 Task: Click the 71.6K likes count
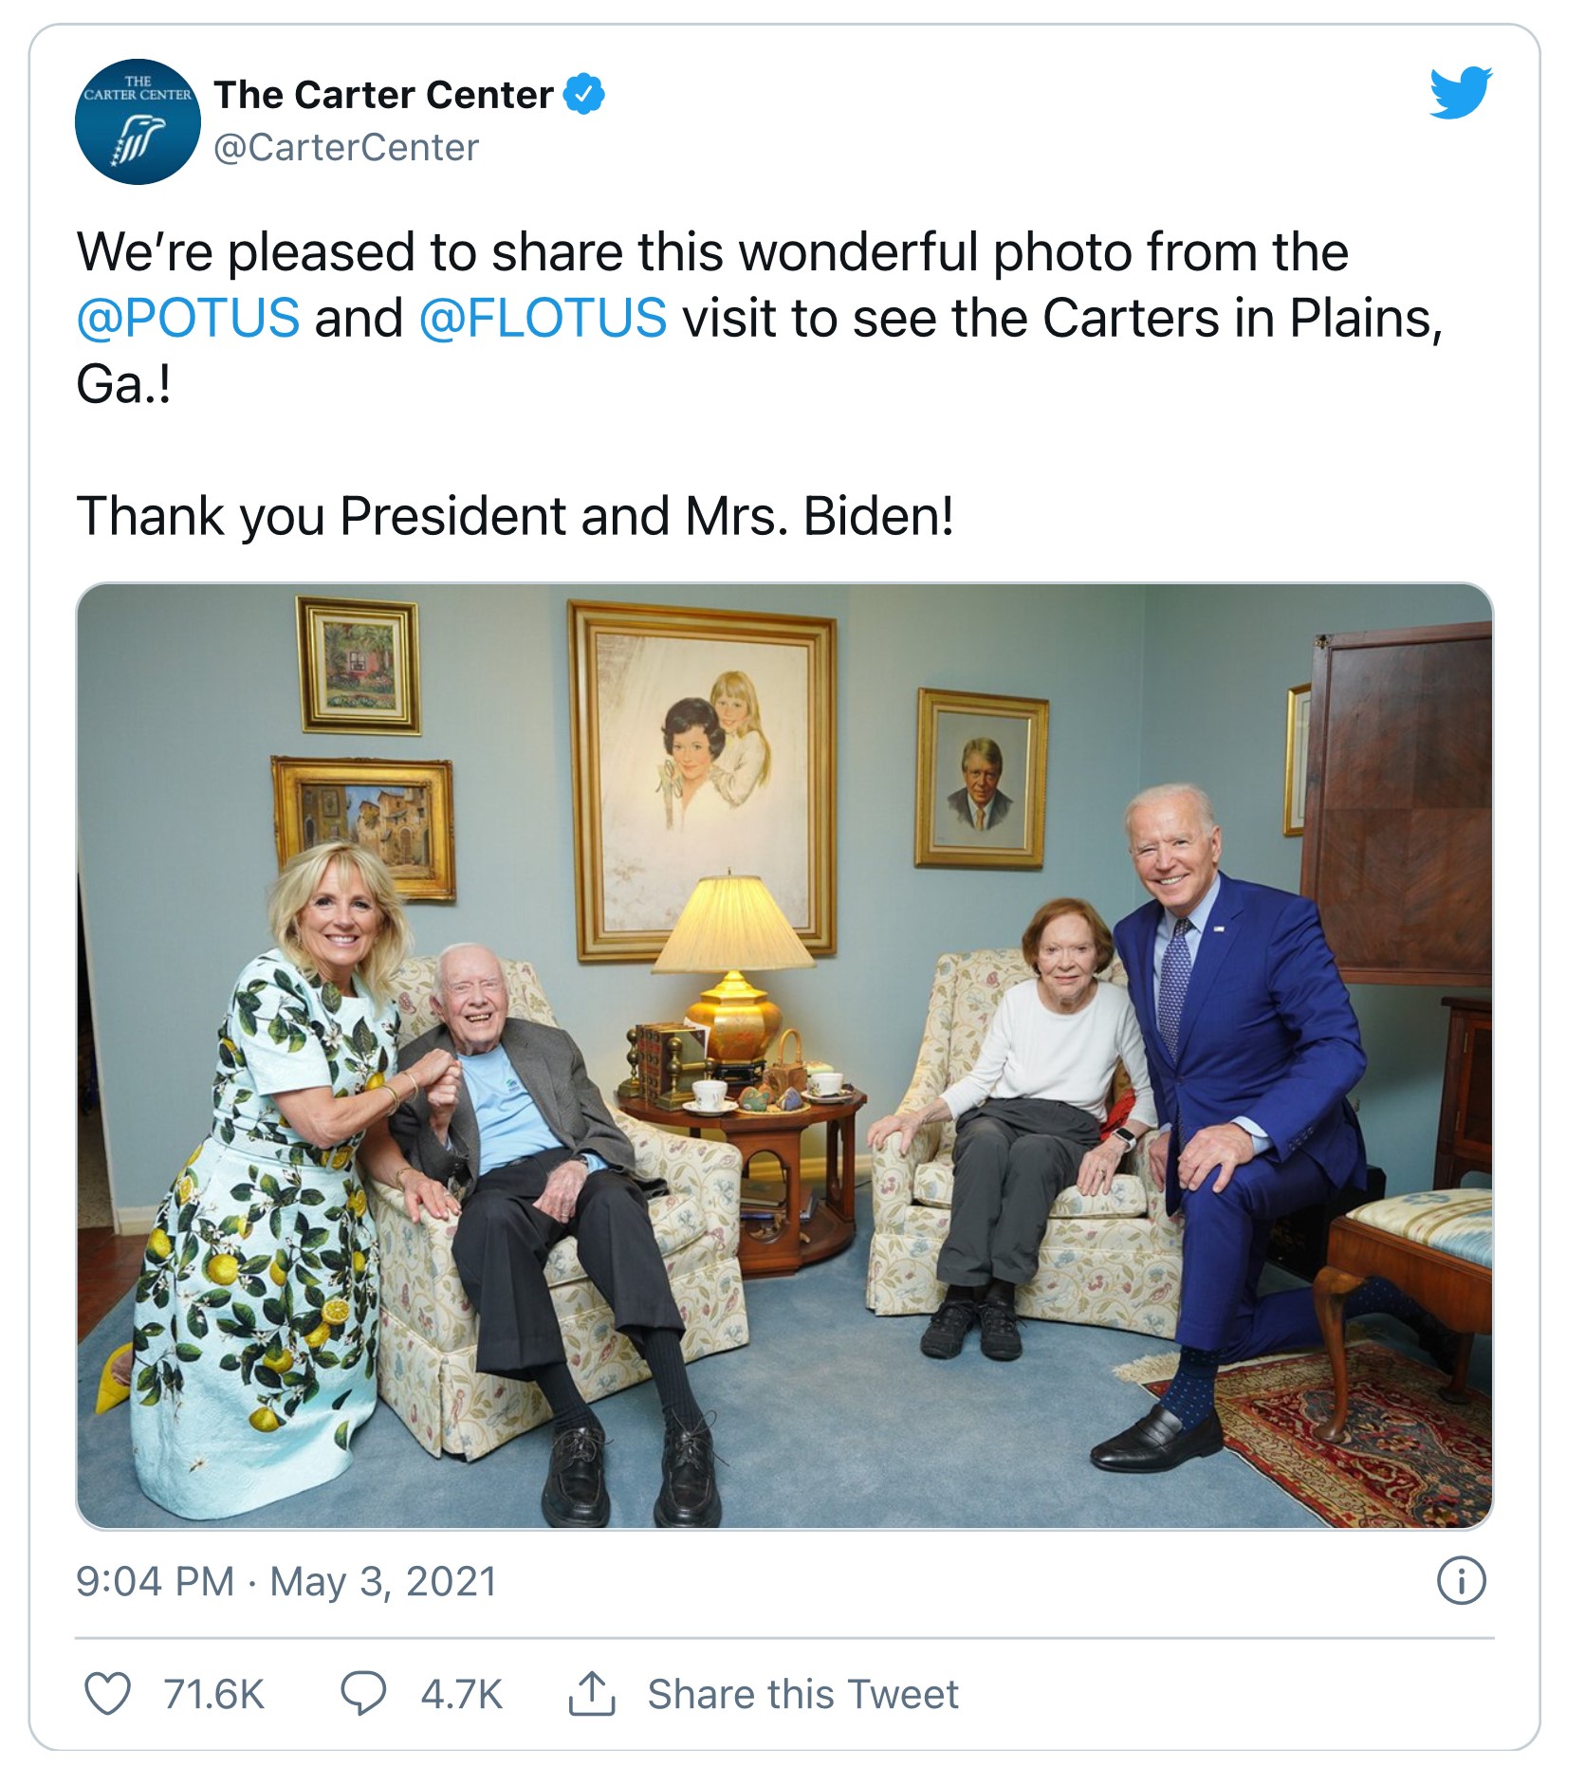[213, 1694]
